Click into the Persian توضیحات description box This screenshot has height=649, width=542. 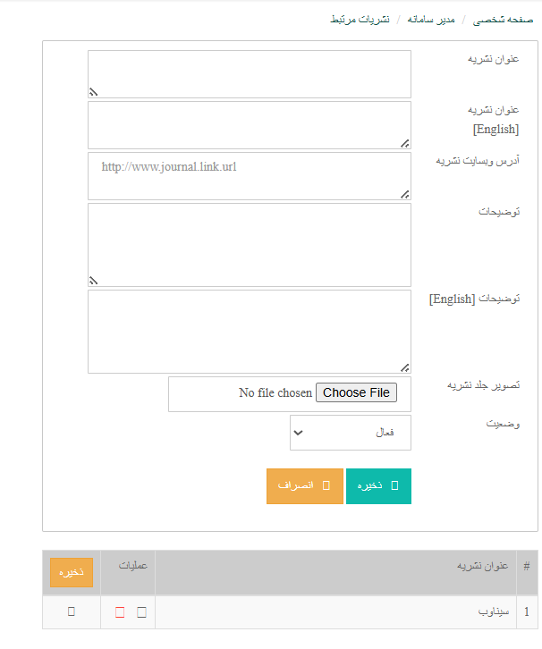coord(250,244)
